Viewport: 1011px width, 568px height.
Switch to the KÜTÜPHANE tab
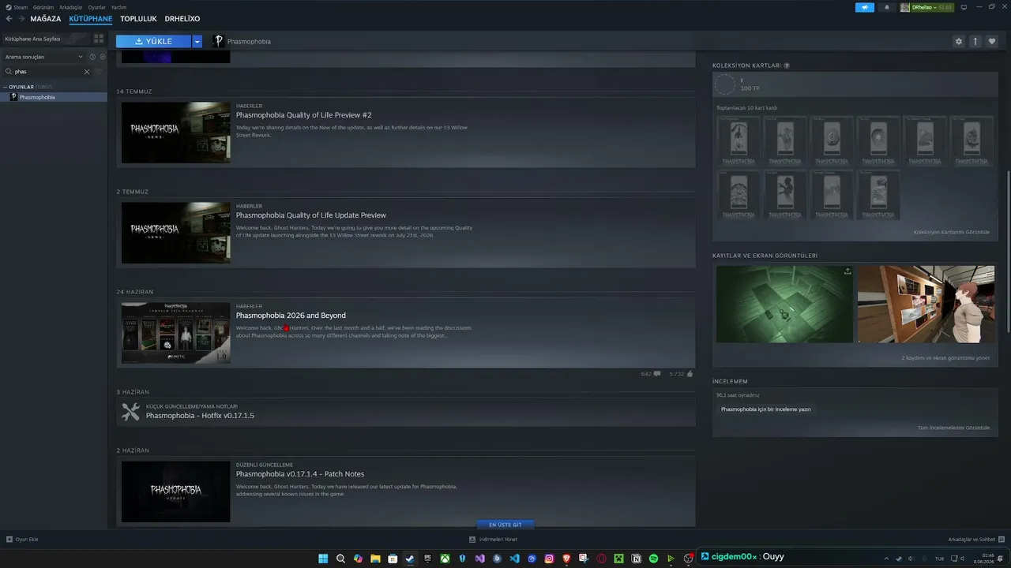click(x=91, y=18)
